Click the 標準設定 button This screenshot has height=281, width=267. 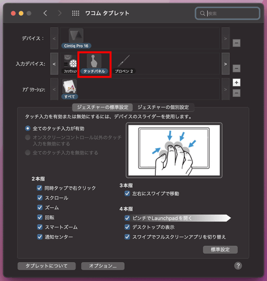[x=220, y=249]
